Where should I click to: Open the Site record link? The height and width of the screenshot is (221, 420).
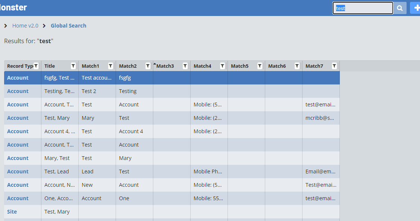click(x=12, y=212)
